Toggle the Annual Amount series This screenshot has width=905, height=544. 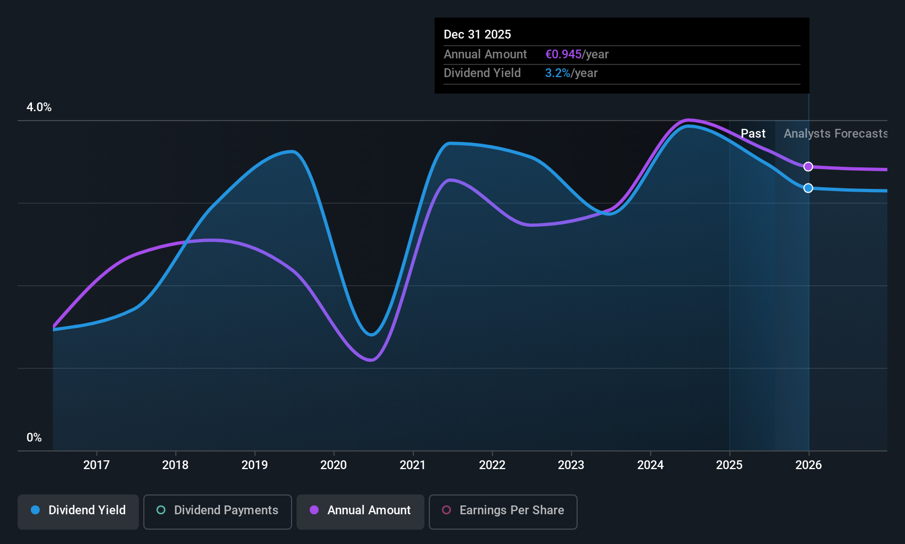click(x=360, y=512)
